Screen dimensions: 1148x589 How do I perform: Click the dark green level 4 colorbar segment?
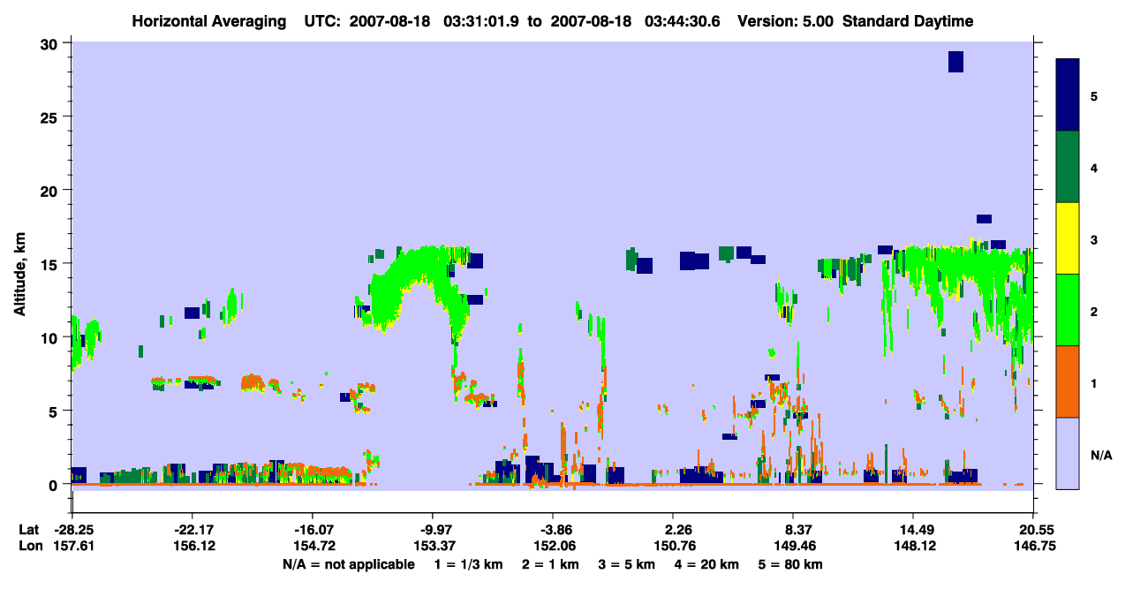point(1068,167)
